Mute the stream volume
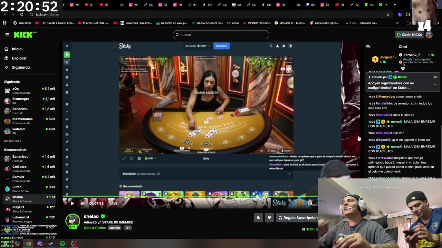Image resolution: width=442 pixels, height=248 pixels. [x=82, y=204]
